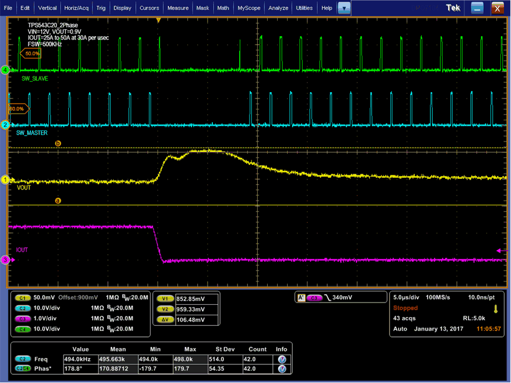Click the orange trigger position marker at top
The width and height of the screenshot is (511, 383).
click(x=158, y=20)
